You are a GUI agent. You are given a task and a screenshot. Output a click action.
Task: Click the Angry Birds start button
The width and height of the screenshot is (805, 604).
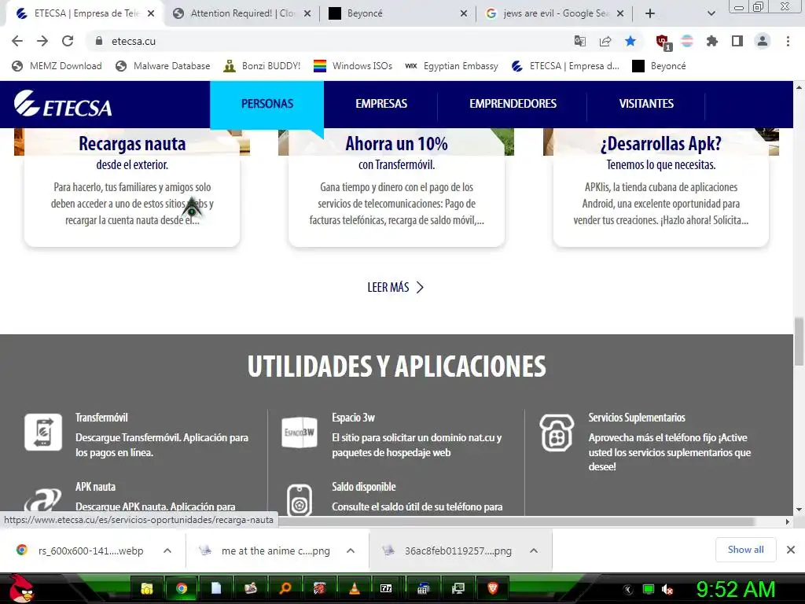[21, 588]
